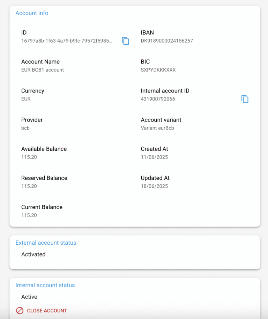Copy the Internal account ID value
Screen dimensions: 268x319
245,99
